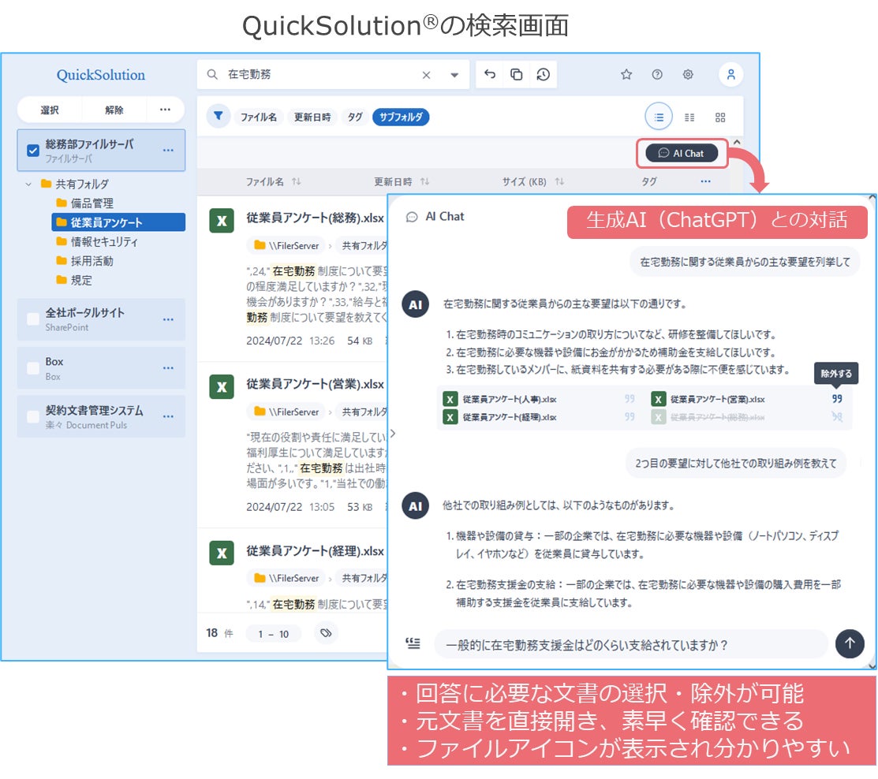878x779 pixels.
Task: Click the copy icon next to search bar
Action: coord(516,74)
